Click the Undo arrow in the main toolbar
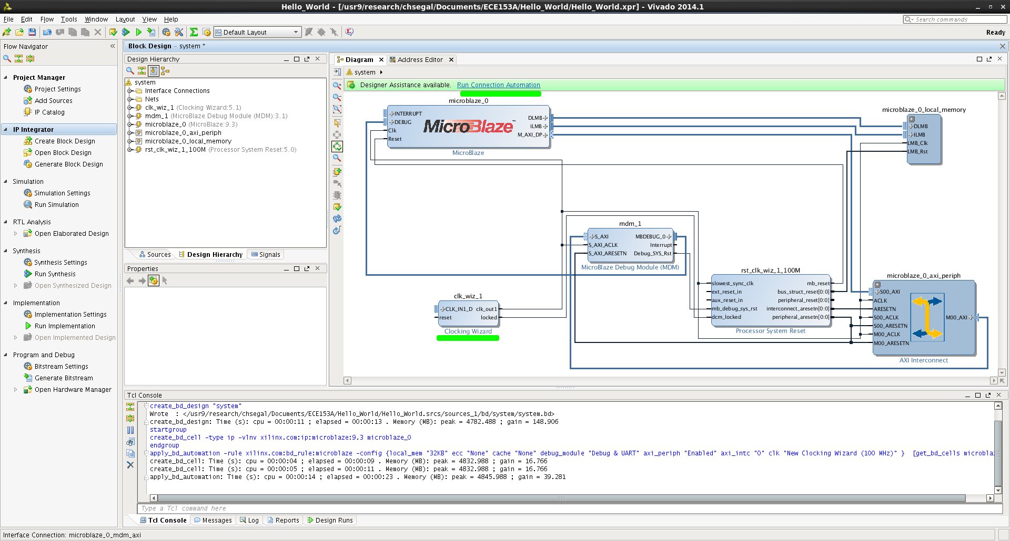Image resolution: width=1010 pixels, height=541 pixels. (x=47, y=32)
